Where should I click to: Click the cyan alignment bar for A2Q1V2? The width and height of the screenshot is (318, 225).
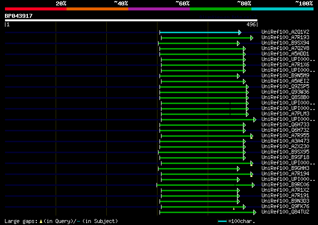click(199, 32)
